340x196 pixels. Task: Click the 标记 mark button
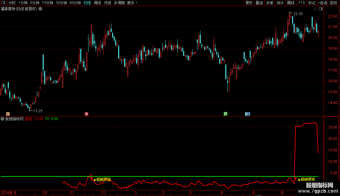click(x=312, y=3)
